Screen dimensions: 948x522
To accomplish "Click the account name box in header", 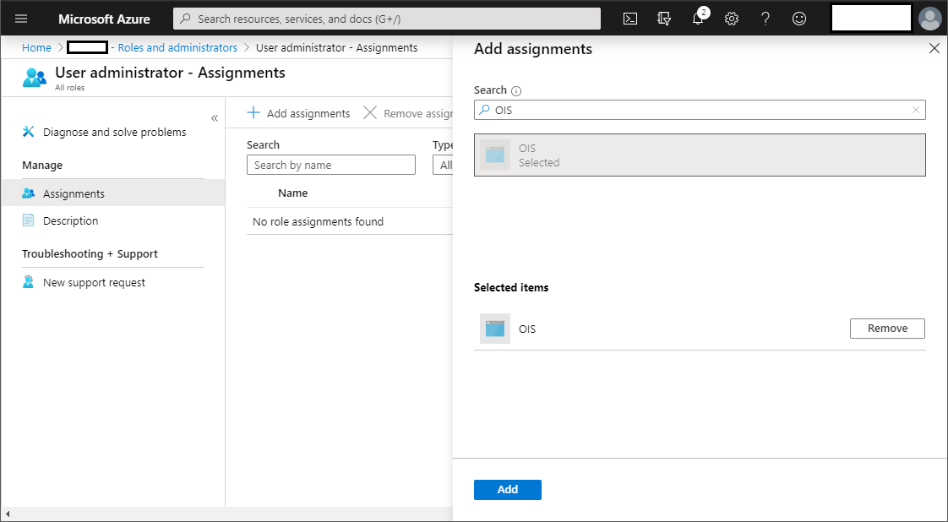I will point(871,18).
